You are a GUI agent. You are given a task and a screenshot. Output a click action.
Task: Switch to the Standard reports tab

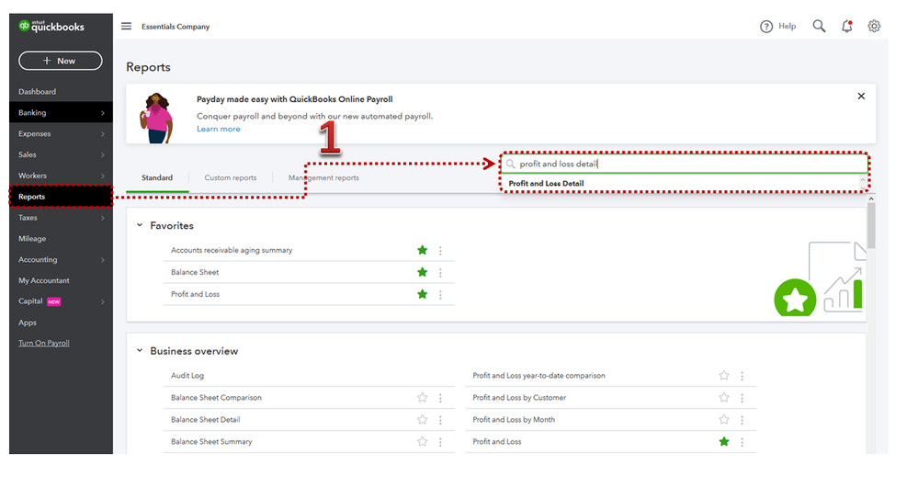pos(157,177)
